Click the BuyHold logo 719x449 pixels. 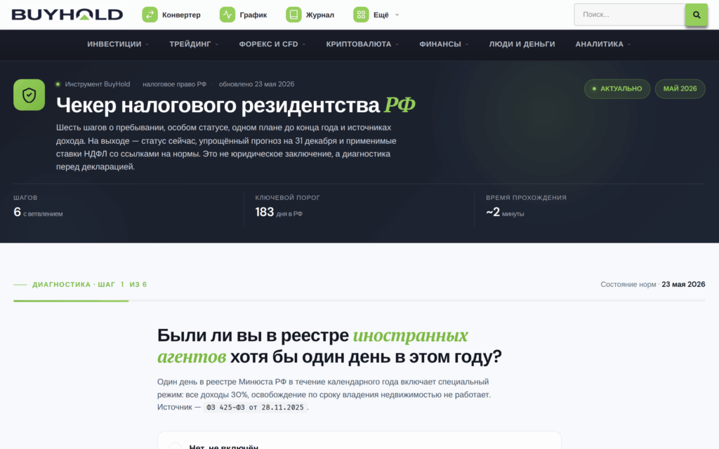coord(67,15)
